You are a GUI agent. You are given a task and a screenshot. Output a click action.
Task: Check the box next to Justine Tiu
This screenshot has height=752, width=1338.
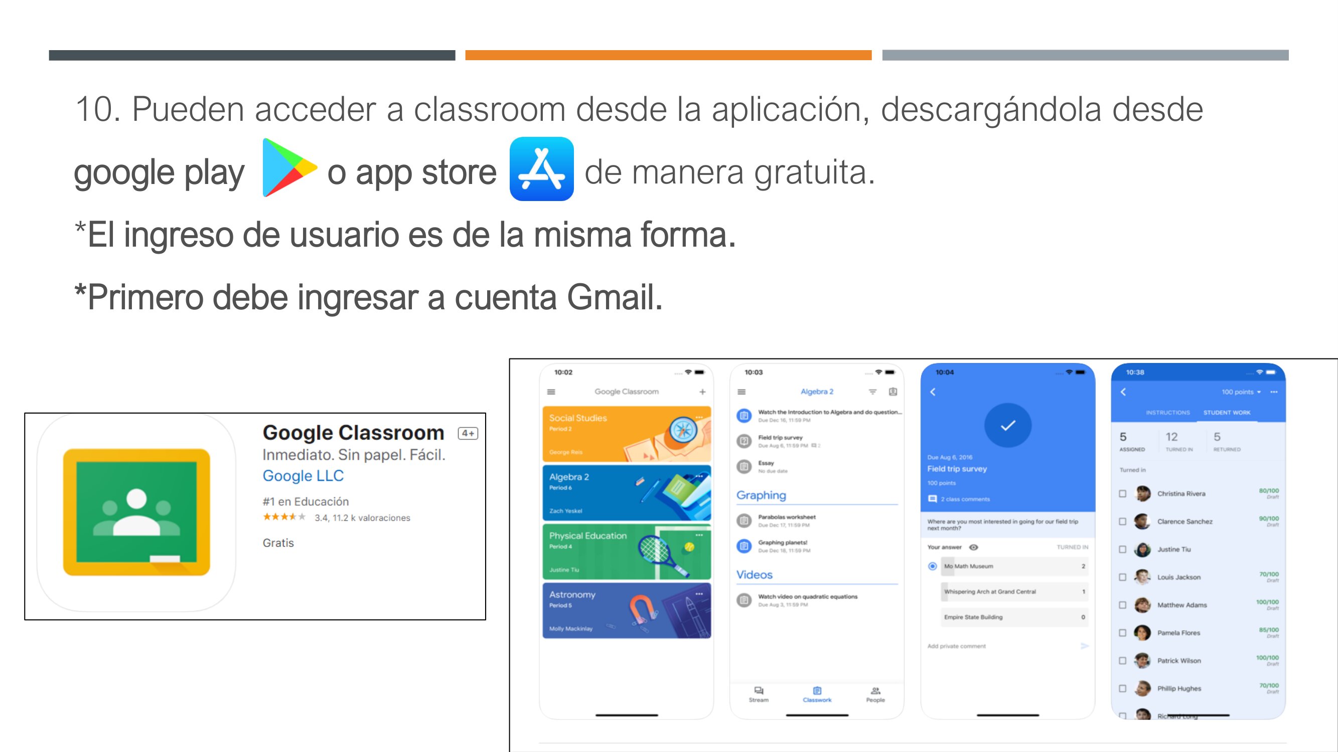1123,549
